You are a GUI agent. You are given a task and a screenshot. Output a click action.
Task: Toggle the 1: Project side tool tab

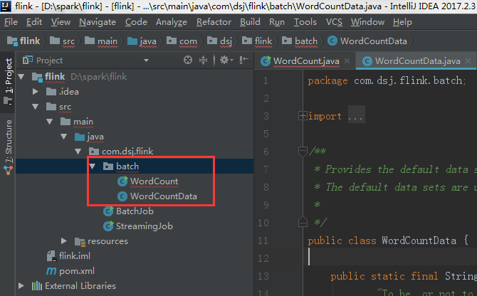click(x=8, y=81)
